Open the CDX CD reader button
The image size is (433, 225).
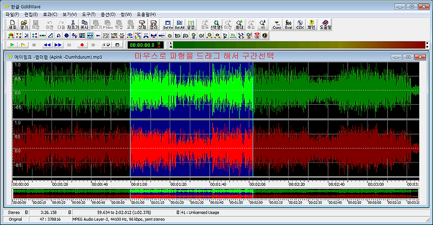click(300, 25)
